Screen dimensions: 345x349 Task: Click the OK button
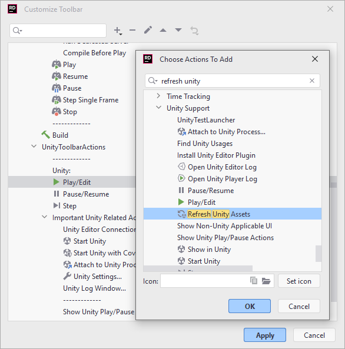[250, 306]
